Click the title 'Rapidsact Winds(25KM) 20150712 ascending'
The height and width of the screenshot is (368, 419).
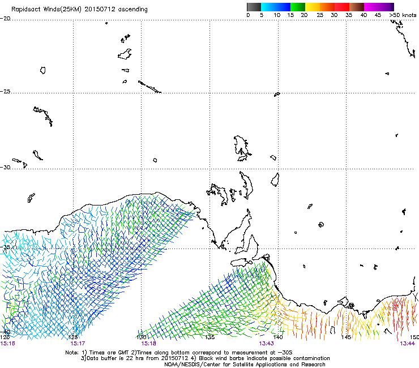click(x=79, y=10)
